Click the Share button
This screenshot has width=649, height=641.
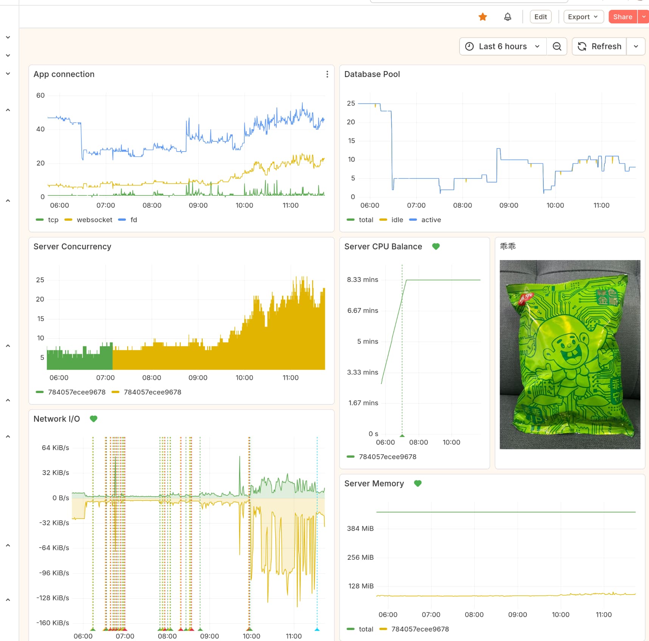pyautogui.click(x=623, y=17)
